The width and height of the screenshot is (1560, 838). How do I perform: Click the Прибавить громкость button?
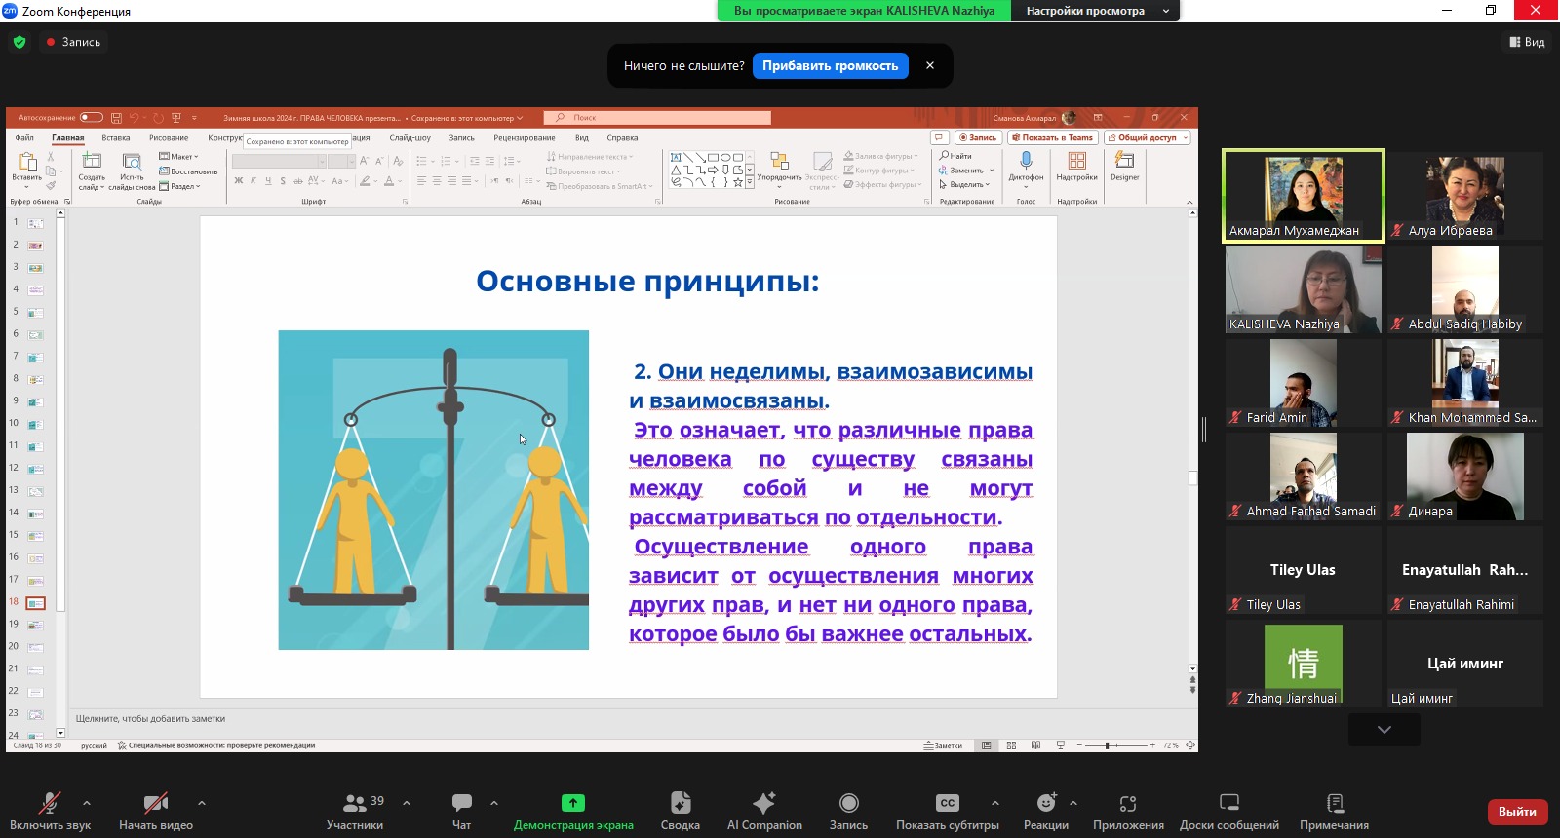click(x=831, y=66)
